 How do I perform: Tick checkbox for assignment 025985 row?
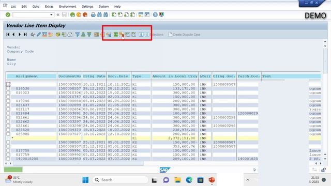click(8, 134)
